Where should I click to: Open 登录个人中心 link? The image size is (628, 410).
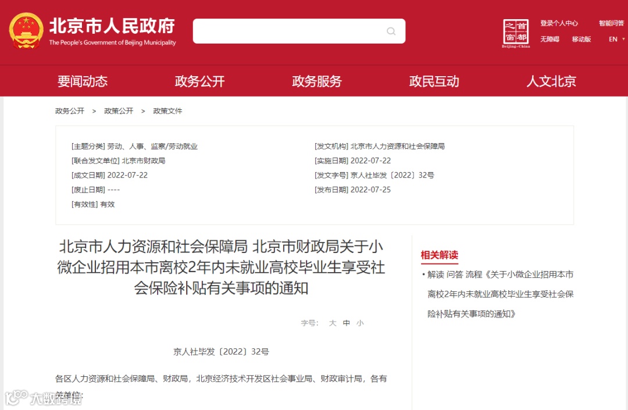[559, 23]
